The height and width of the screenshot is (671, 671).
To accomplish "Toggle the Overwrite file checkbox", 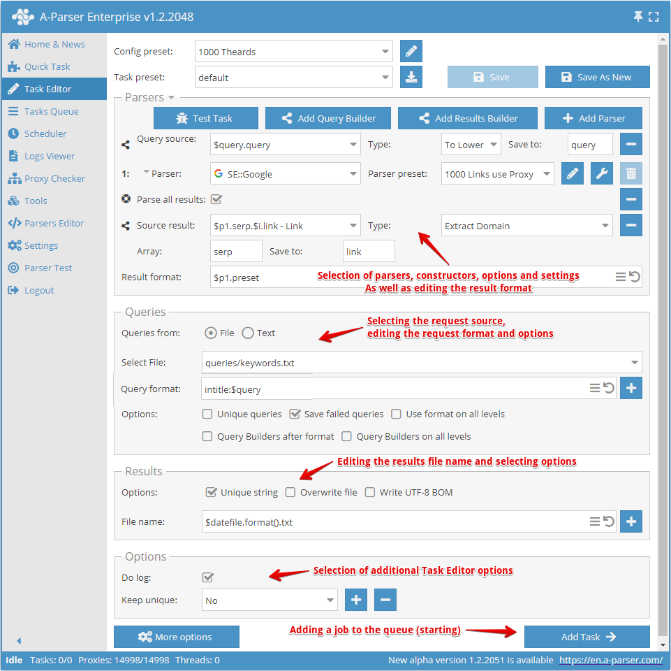I will (290, 492).
